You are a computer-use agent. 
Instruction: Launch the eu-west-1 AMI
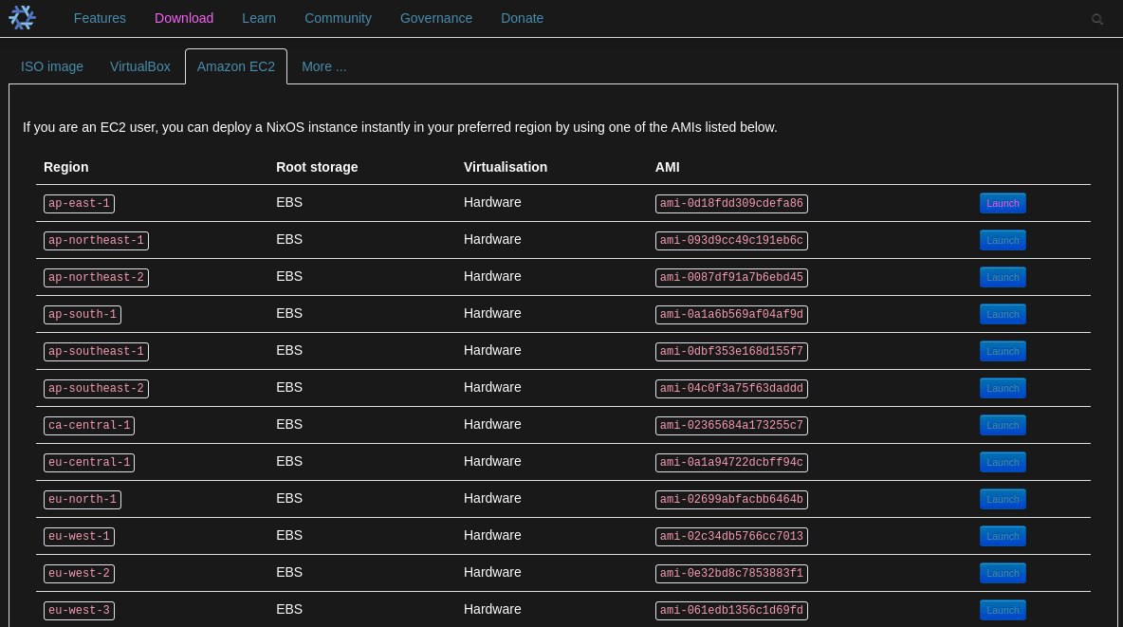1003,537
